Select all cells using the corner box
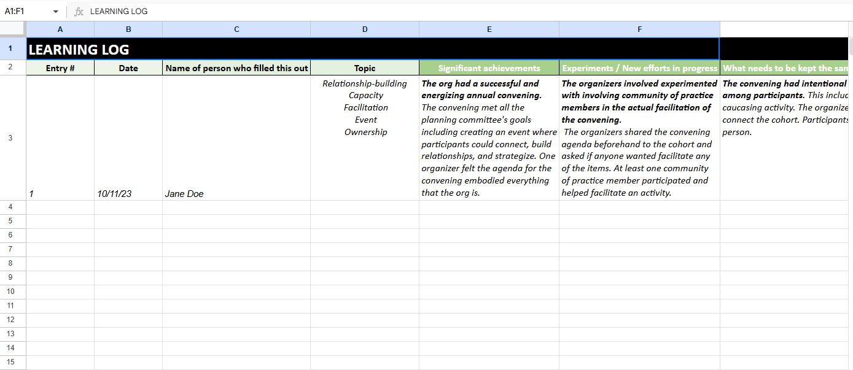853x370 pixels. tap(13, 29)
